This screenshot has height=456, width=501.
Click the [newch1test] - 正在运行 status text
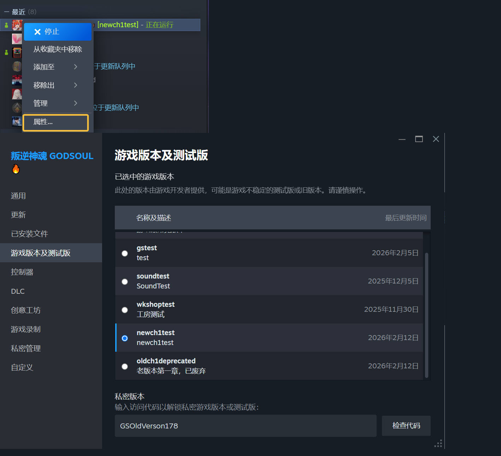point(135,25)
